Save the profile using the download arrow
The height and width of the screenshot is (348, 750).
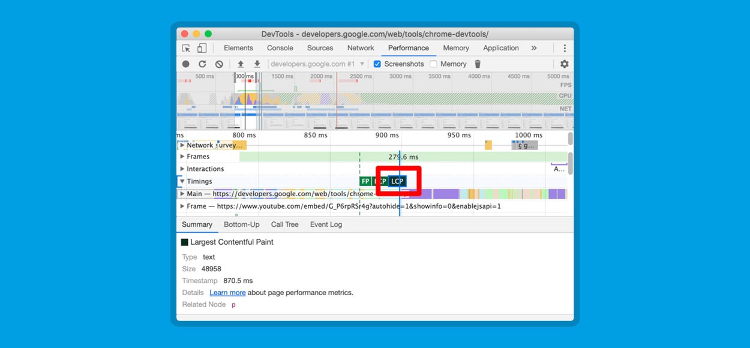257,64
